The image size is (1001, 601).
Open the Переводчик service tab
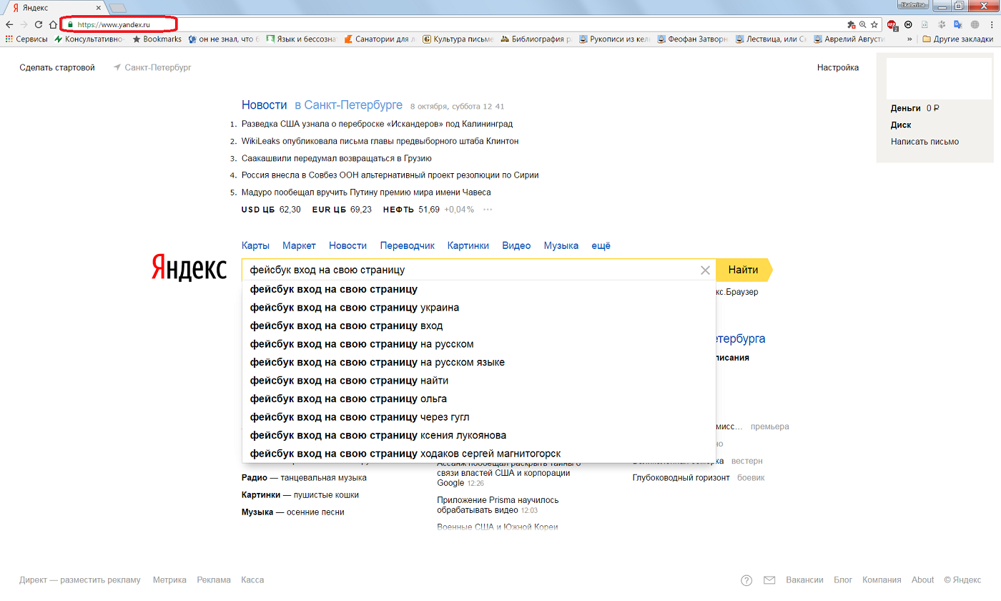click(x=408, y=245)
